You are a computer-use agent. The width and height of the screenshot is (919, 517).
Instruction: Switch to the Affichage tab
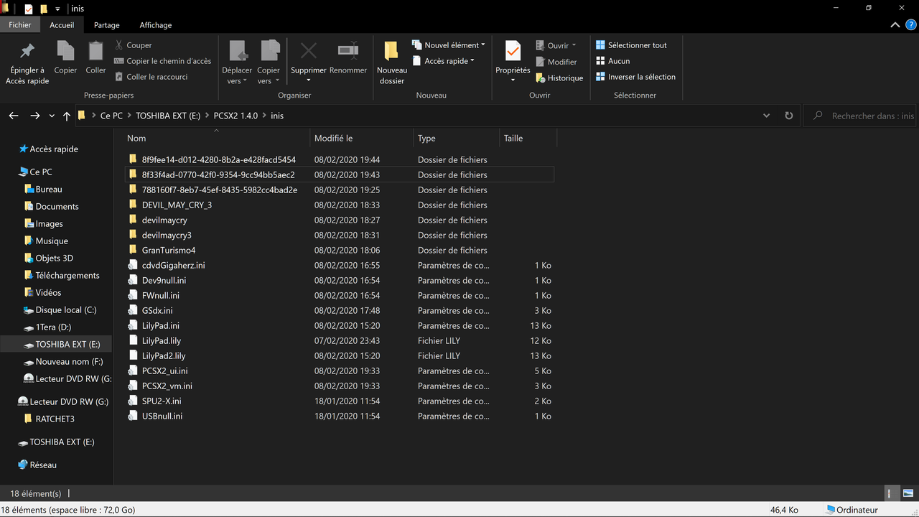point(156,25)
